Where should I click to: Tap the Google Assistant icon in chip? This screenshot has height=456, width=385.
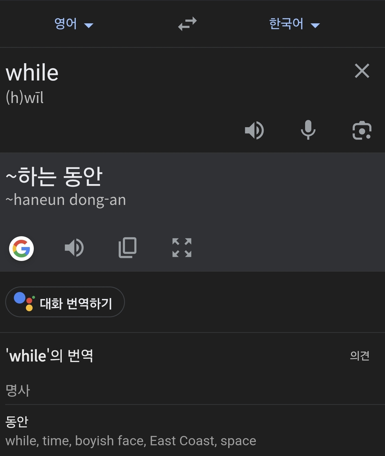point(24,302)
